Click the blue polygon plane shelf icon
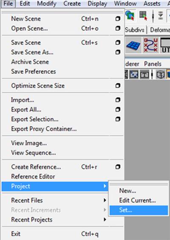This screenshot has width=170, height=240. 133,45
